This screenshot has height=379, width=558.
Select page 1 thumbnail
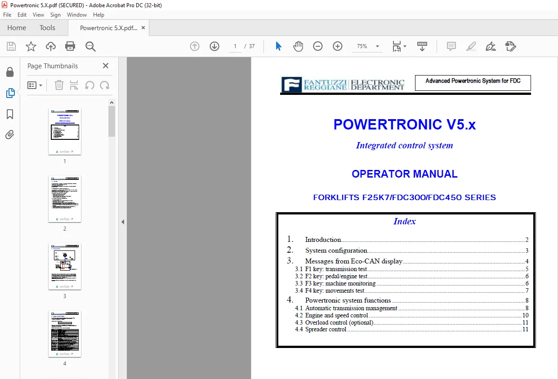point(65,131)
